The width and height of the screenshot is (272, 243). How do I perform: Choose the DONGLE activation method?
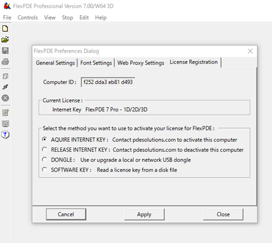coord(45,160)
